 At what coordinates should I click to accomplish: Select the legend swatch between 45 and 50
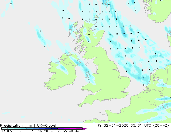tap(79, 128)
